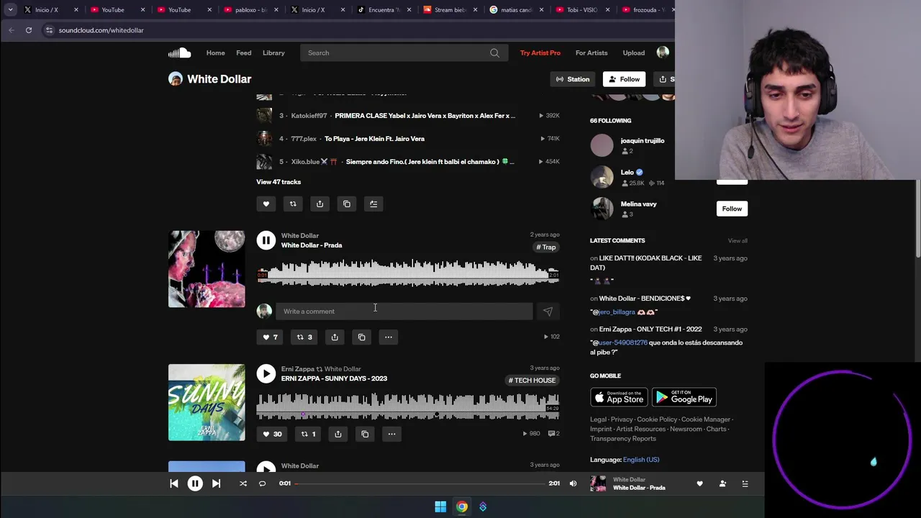Skip to next track in player bar

click(216, 483)
